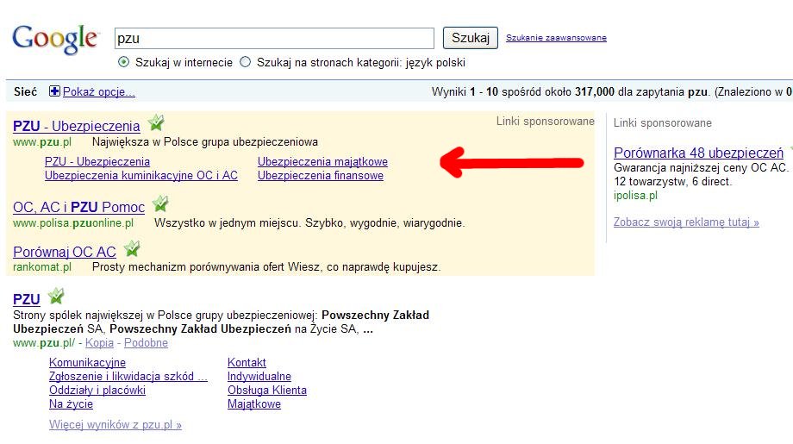Open Ubezpieczenia majątkowe sitelink
Screen dimensions: 793x444
coord(322,162)
